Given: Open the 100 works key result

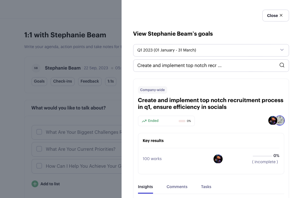Looking at the screenshot, I should coord(152,159).
